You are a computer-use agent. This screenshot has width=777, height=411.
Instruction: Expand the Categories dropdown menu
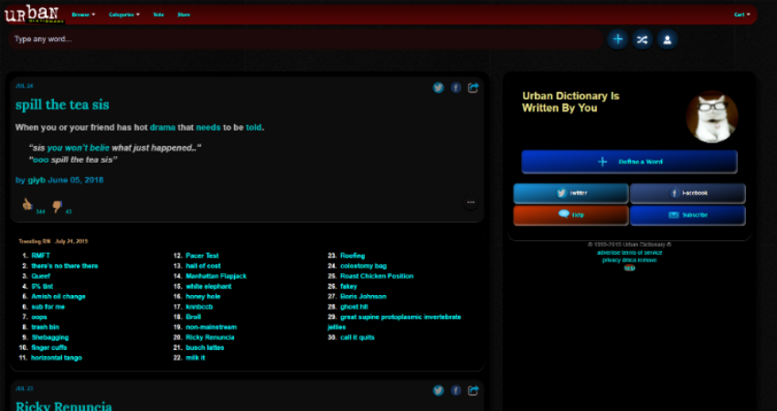click(124, 15)
